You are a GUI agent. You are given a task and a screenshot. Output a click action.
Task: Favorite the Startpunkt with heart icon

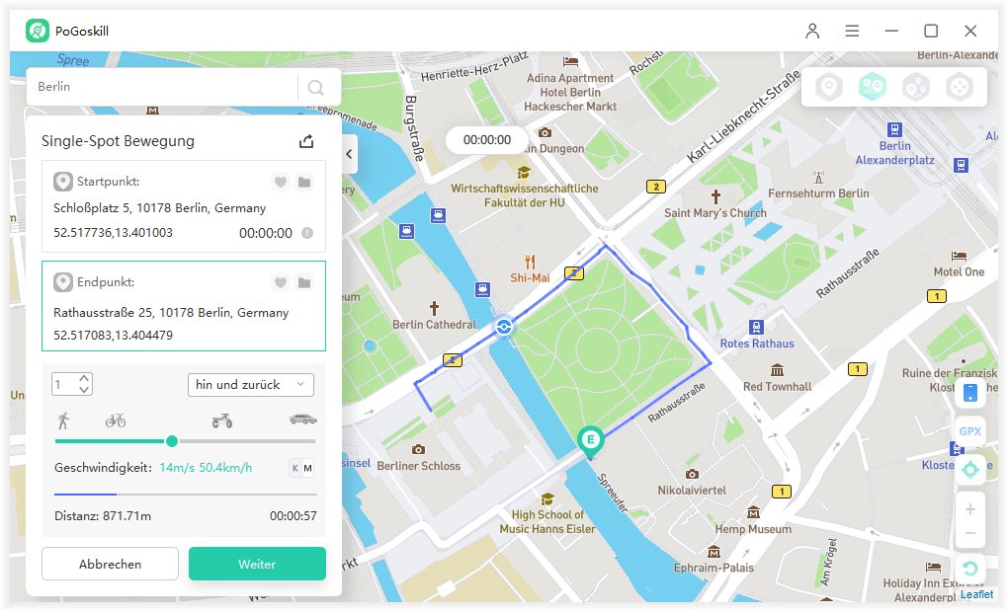pos(281,183)
